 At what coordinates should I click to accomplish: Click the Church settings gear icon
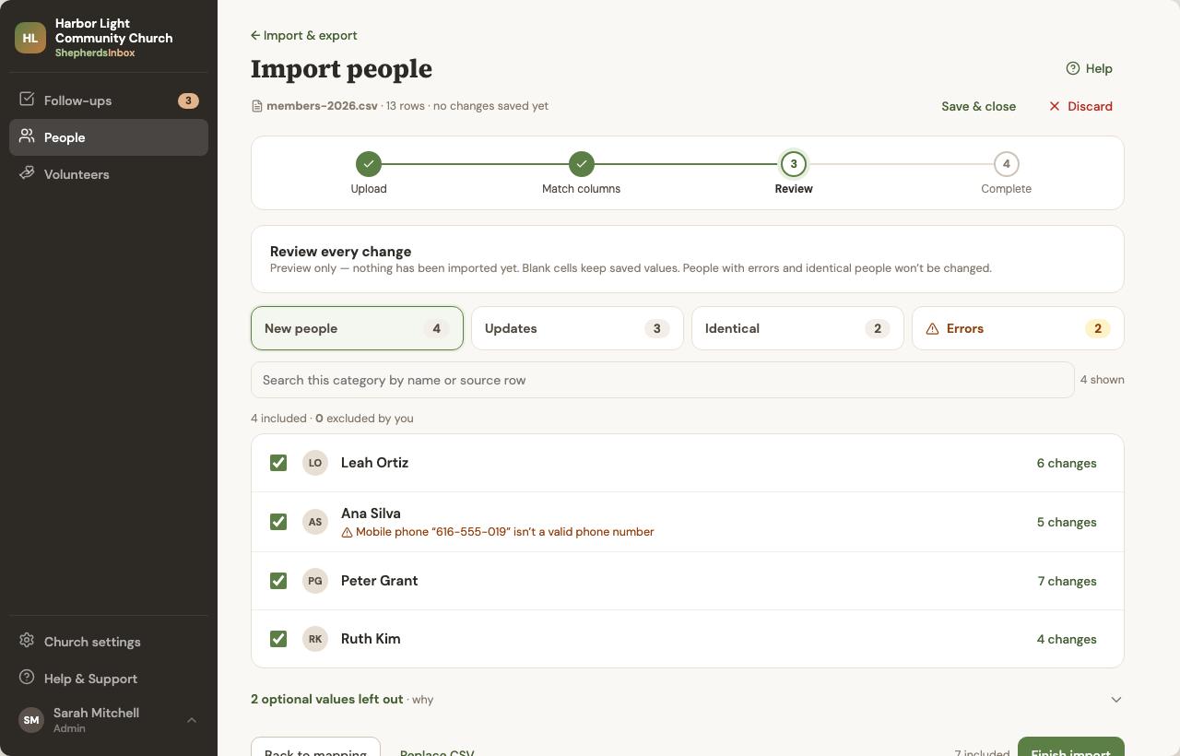pyautogui.click(x=27, y=641)
